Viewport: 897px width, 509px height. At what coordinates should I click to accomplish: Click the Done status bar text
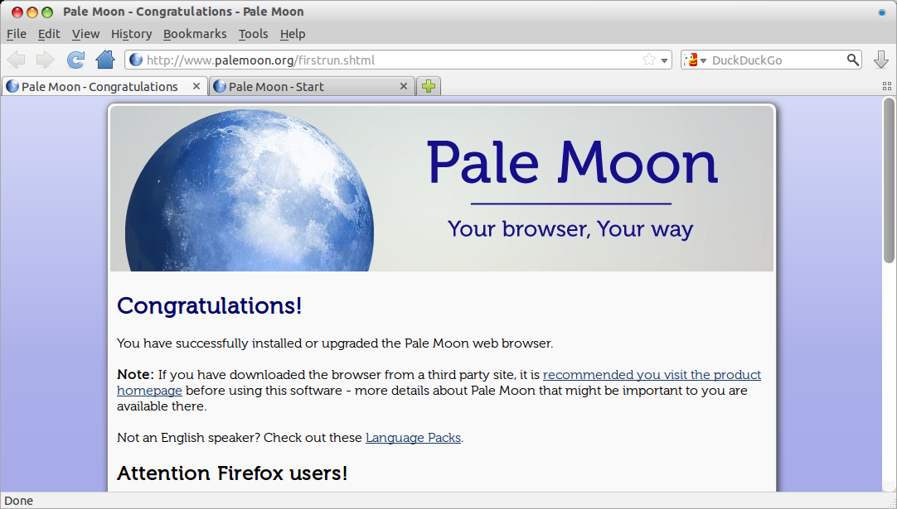pyautogui.click(x=19, y=501)
